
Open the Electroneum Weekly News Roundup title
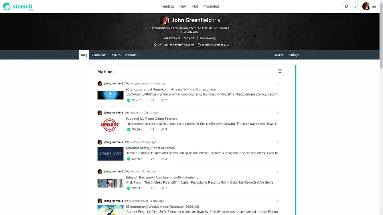(163, 207)
